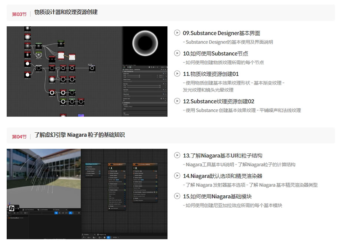Image resolution: width=345 pixels, height=245 pixels.
Task: Open the Niagara particle editor thumbnail
Action: tap(87, 194)
